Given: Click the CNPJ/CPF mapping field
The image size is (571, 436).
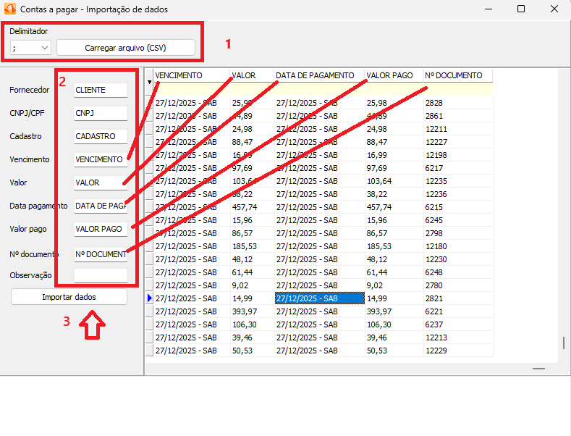Looking at the screenshot, I should [x=101, y=113].
